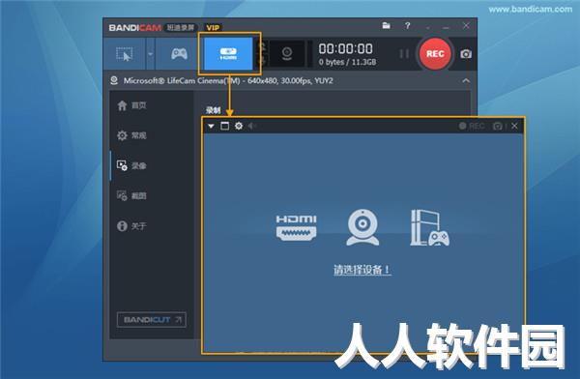Open the screen recording mode dropdown arrow
Image resolution: width=580 pixels, height=379 pixels.
pyautogui.click(x=150, y=54)
